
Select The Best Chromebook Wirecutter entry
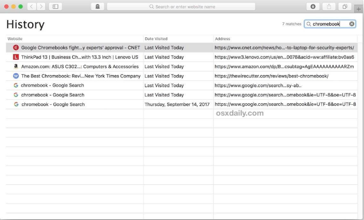80,76
